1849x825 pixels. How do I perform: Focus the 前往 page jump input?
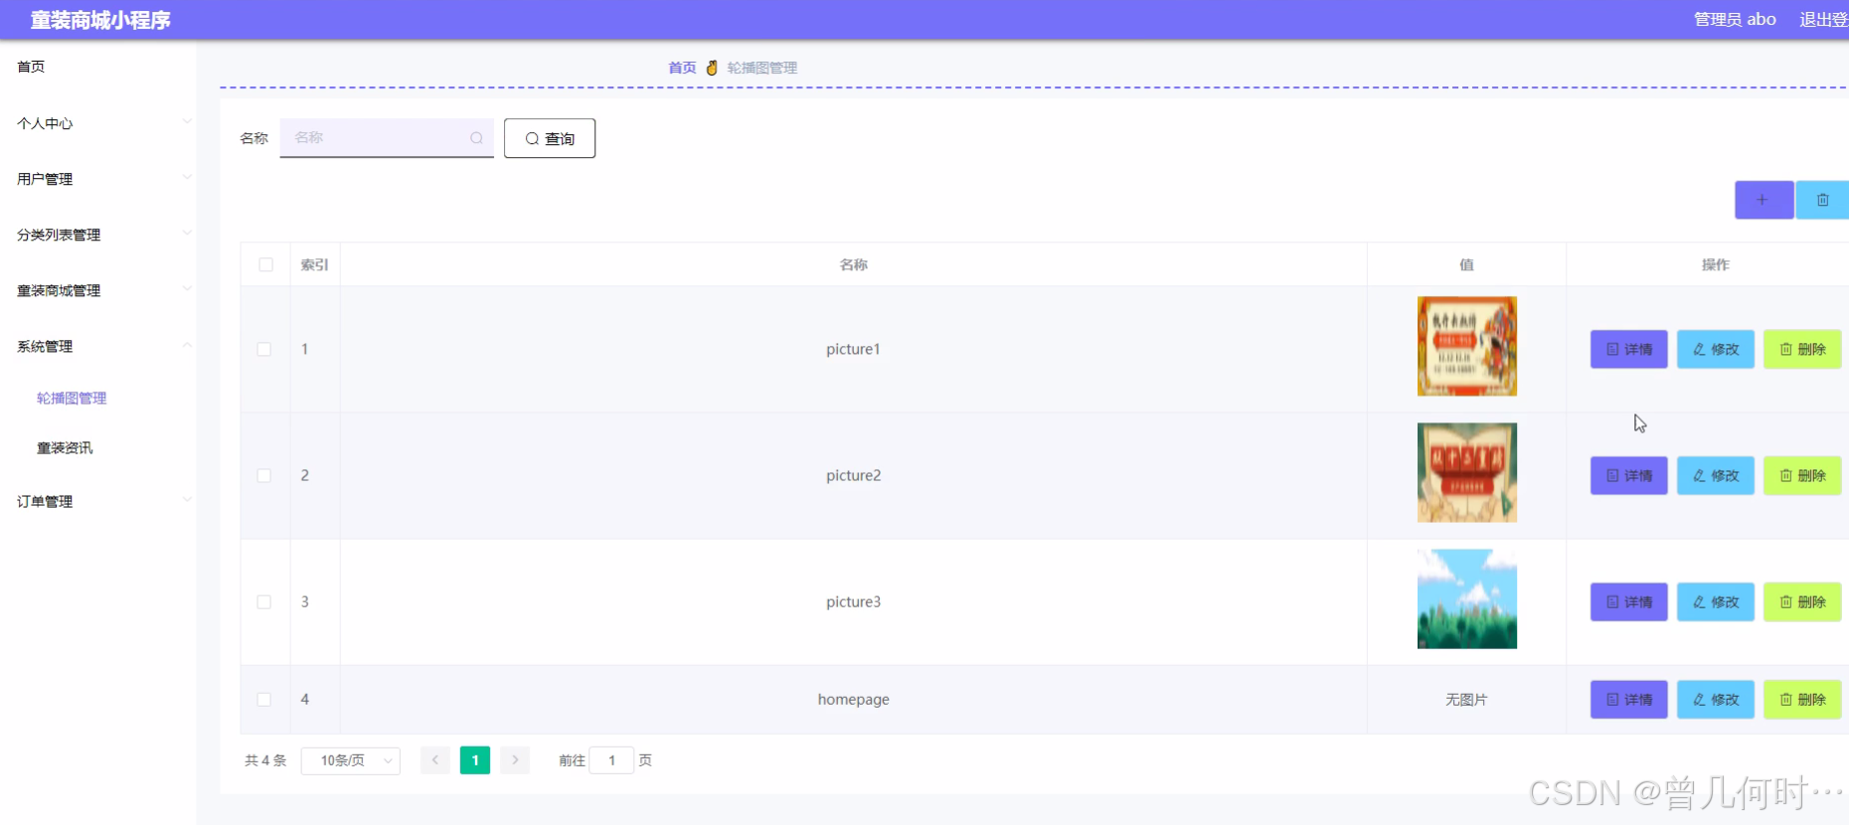[612, 760]
